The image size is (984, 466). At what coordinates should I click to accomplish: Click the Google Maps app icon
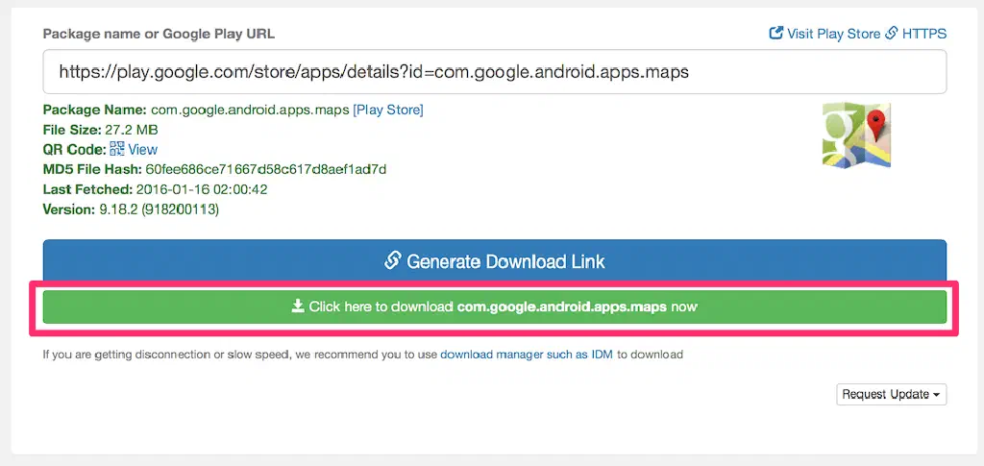[x=850, y=135]
